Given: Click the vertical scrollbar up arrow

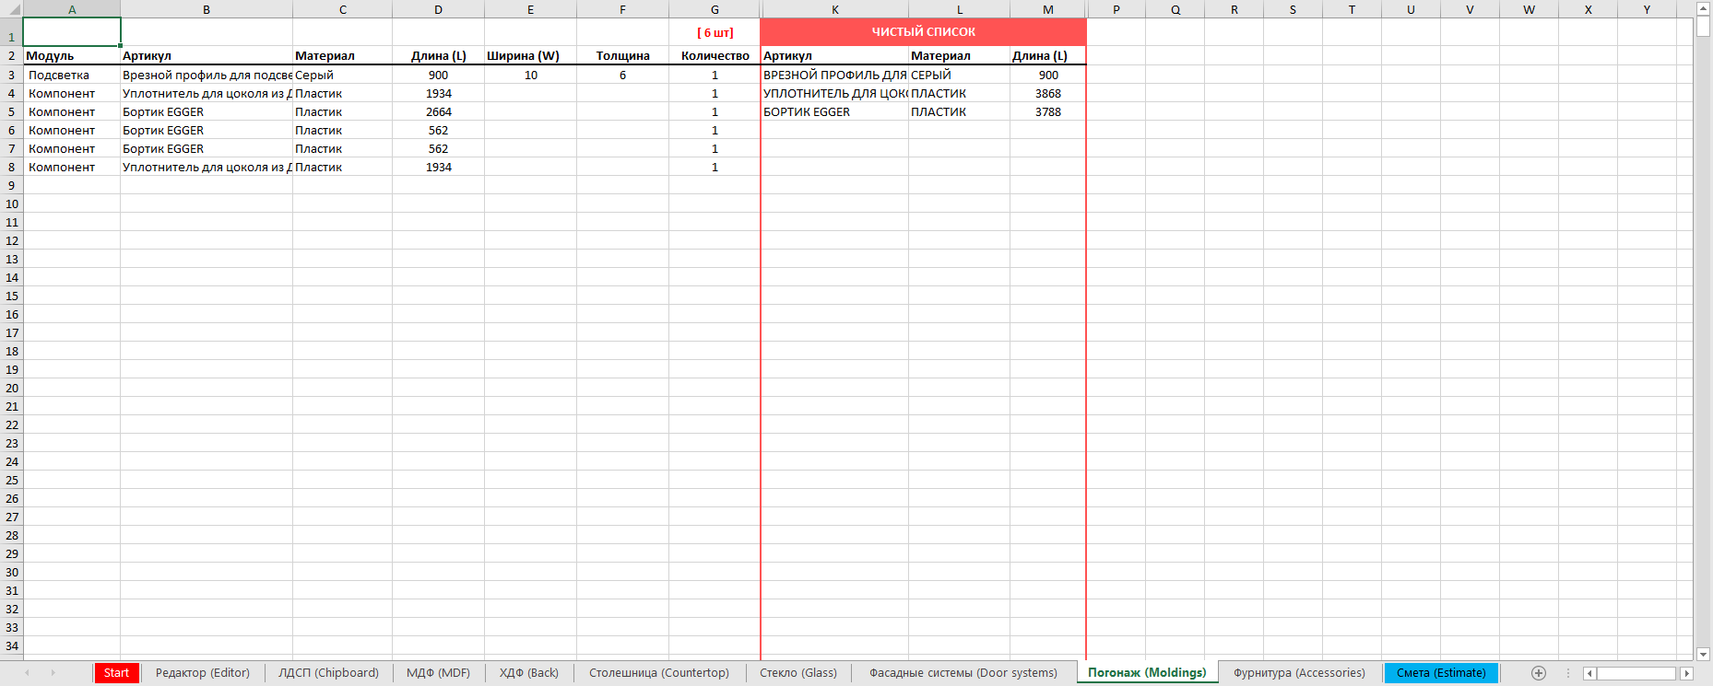Looking at the screenshot, I should coord(1703,8).
